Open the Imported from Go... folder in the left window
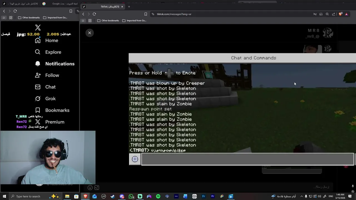The image size is (356, 200). (55, 17)
